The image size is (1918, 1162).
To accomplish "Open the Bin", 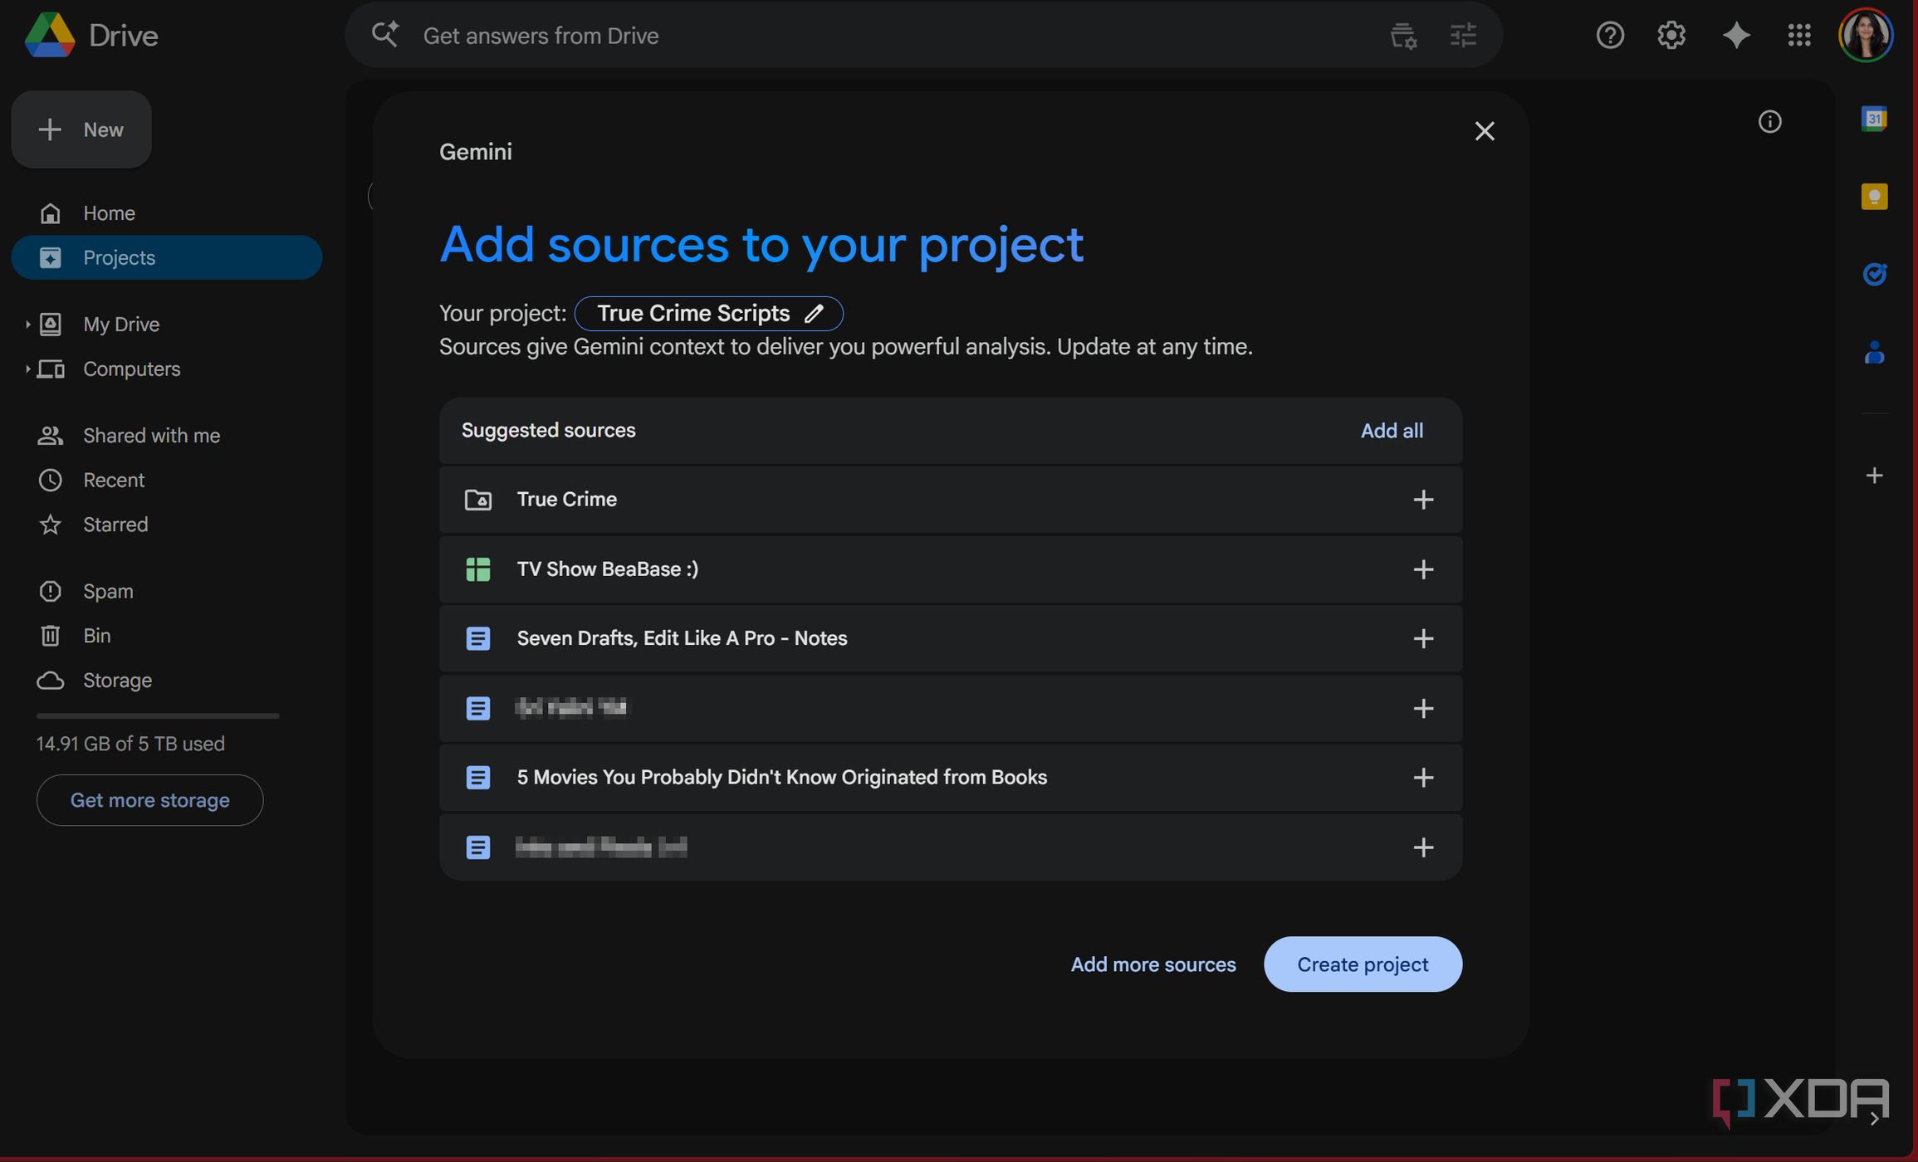I will pos(166,636).
